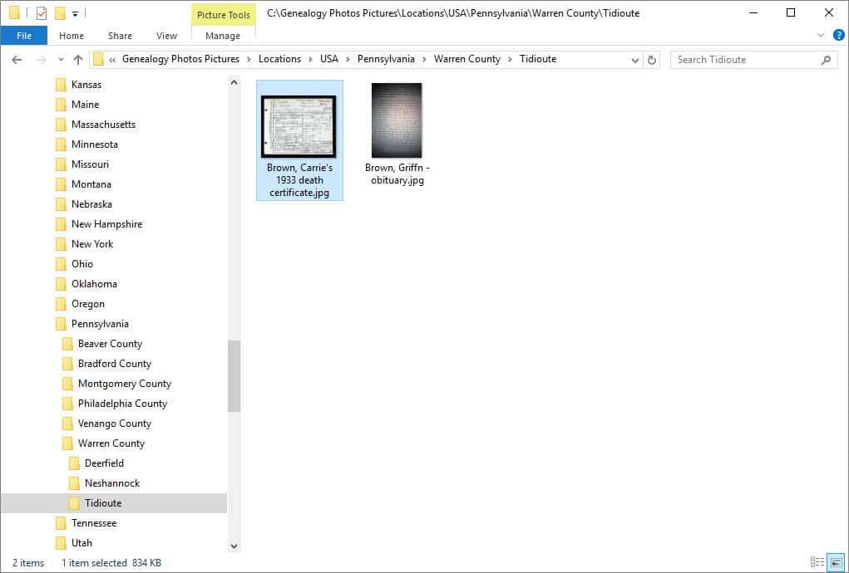Open the Deerfield folder in tree
This screenshot has width=849, height=573.
(x=104, y=463)
